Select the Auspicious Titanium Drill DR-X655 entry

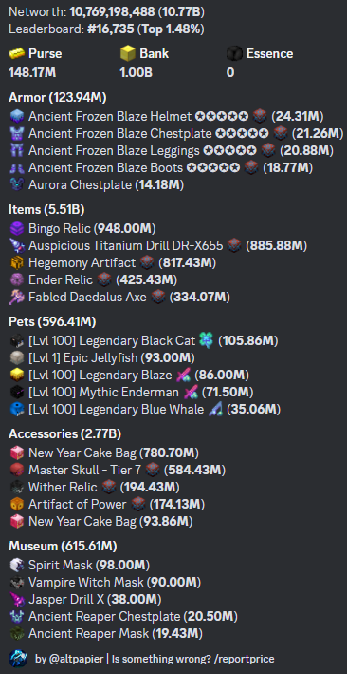157,245
